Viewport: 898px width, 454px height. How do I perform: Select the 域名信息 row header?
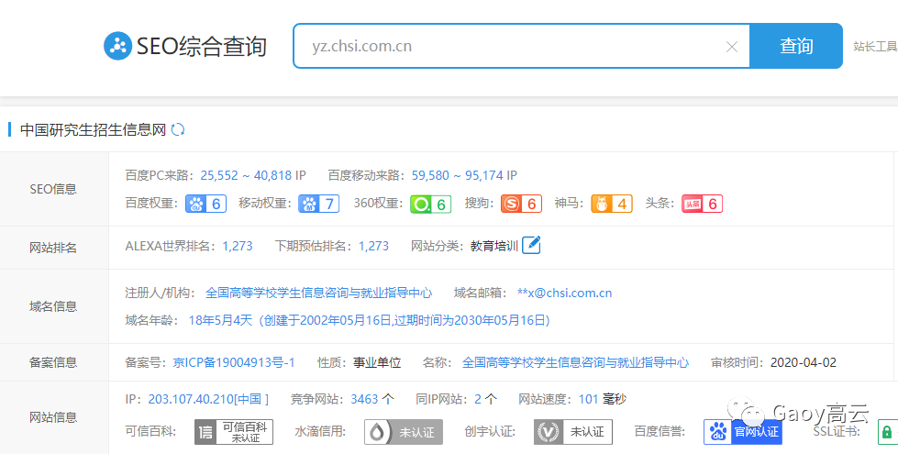[54, 306]
